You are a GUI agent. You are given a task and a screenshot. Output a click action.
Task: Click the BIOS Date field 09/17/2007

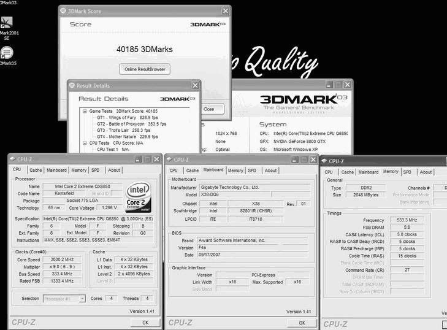[x=252, y=255]
